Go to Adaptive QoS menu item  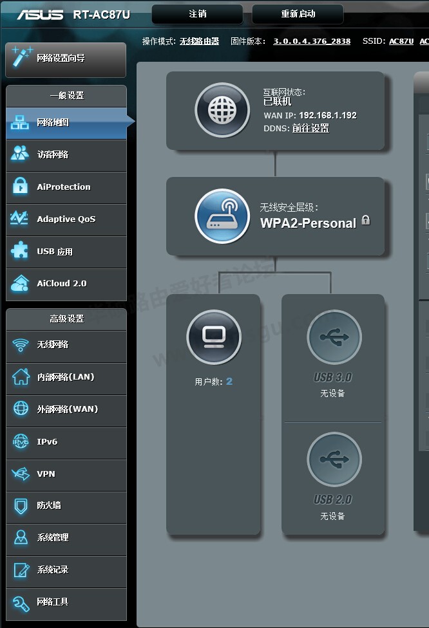point(66,220)
